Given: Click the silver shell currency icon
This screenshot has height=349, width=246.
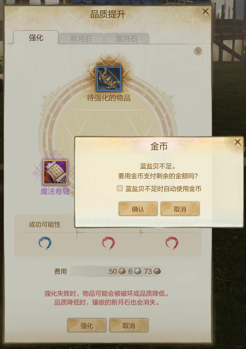Looking at the screenshot, I should coord(138,271).
